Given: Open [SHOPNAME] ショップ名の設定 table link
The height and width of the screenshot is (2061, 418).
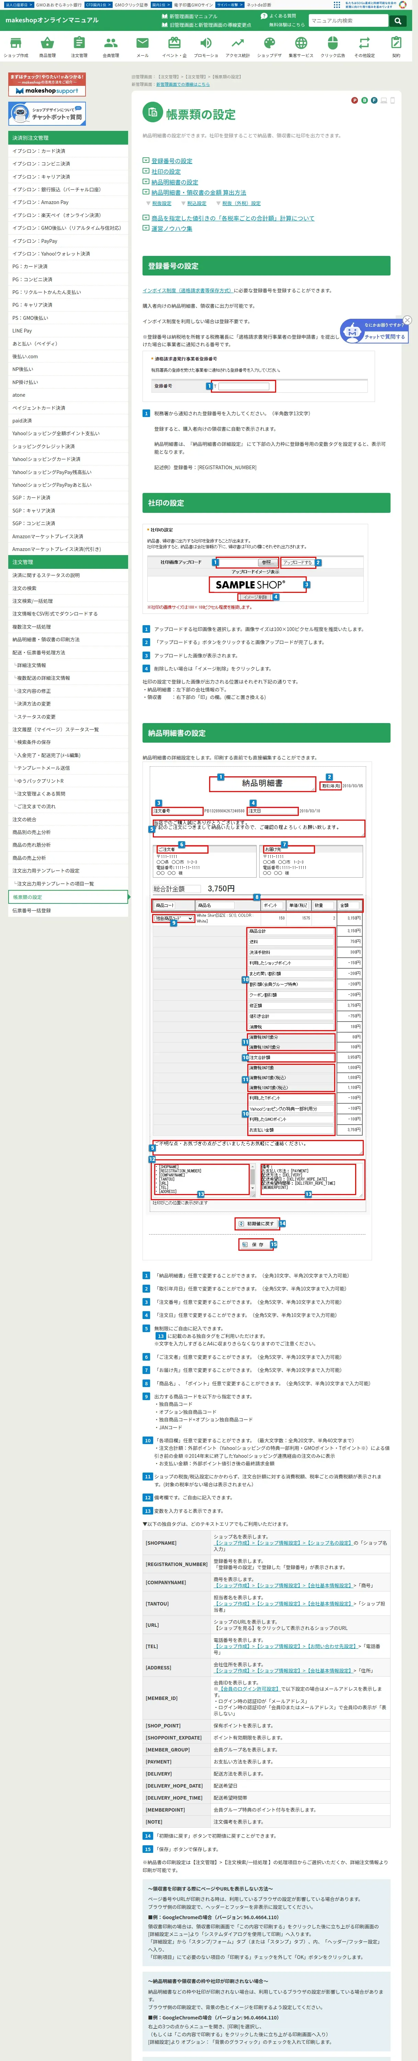Looking at the screenshot, I should click(283, 1543).
